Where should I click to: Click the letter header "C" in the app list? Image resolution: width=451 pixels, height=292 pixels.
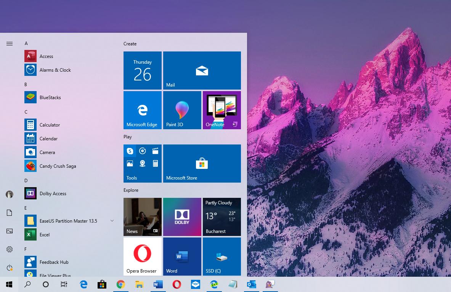pyautogui.click(x=26, y=112)
